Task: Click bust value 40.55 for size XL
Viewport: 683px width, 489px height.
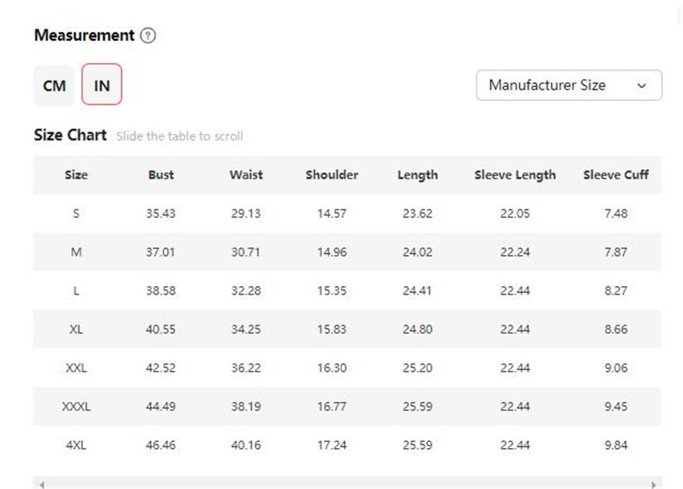Action: coord(161,329)
